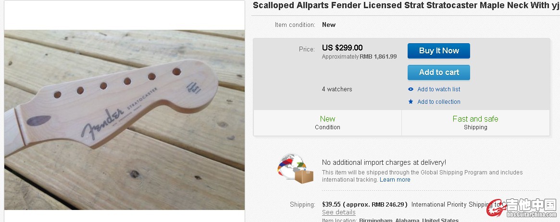Follow the Learn more shipping link
The image size is (560, 222).
tap(395, 180)
